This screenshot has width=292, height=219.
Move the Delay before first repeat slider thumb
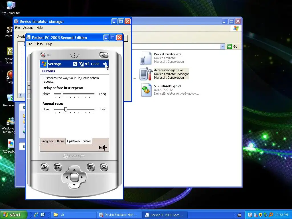(x=62, y=94)
